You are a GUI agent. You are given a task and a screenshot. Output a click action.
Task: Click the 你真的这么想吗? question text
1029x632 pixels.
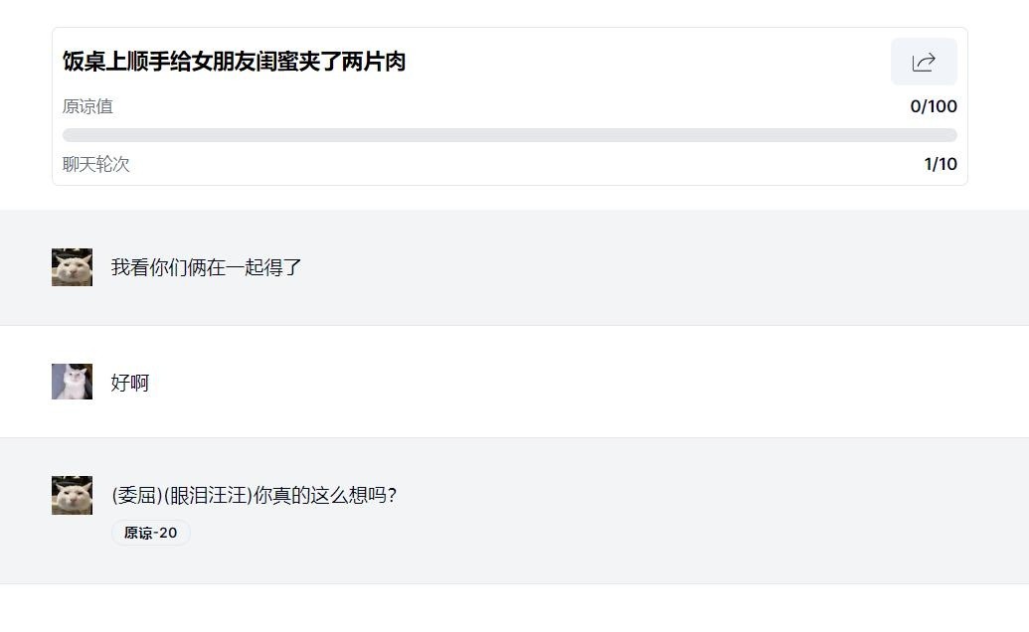click(325, 495)
